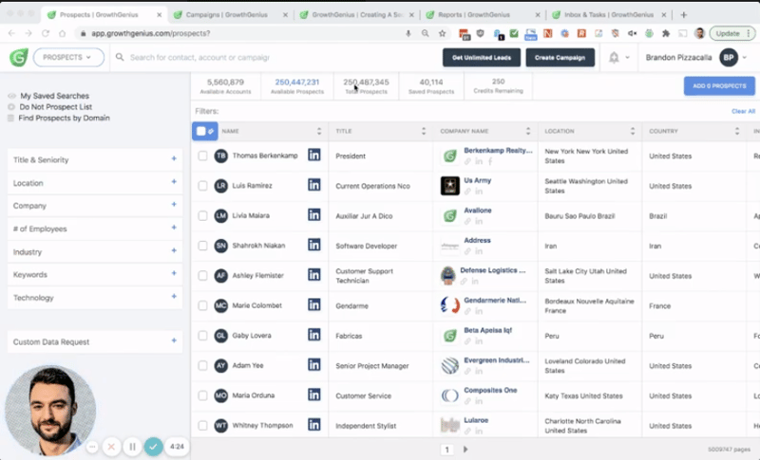Open the browser extensions puzzle icon
The width and height of the screenshot is (760, 460).
[666, 33]
